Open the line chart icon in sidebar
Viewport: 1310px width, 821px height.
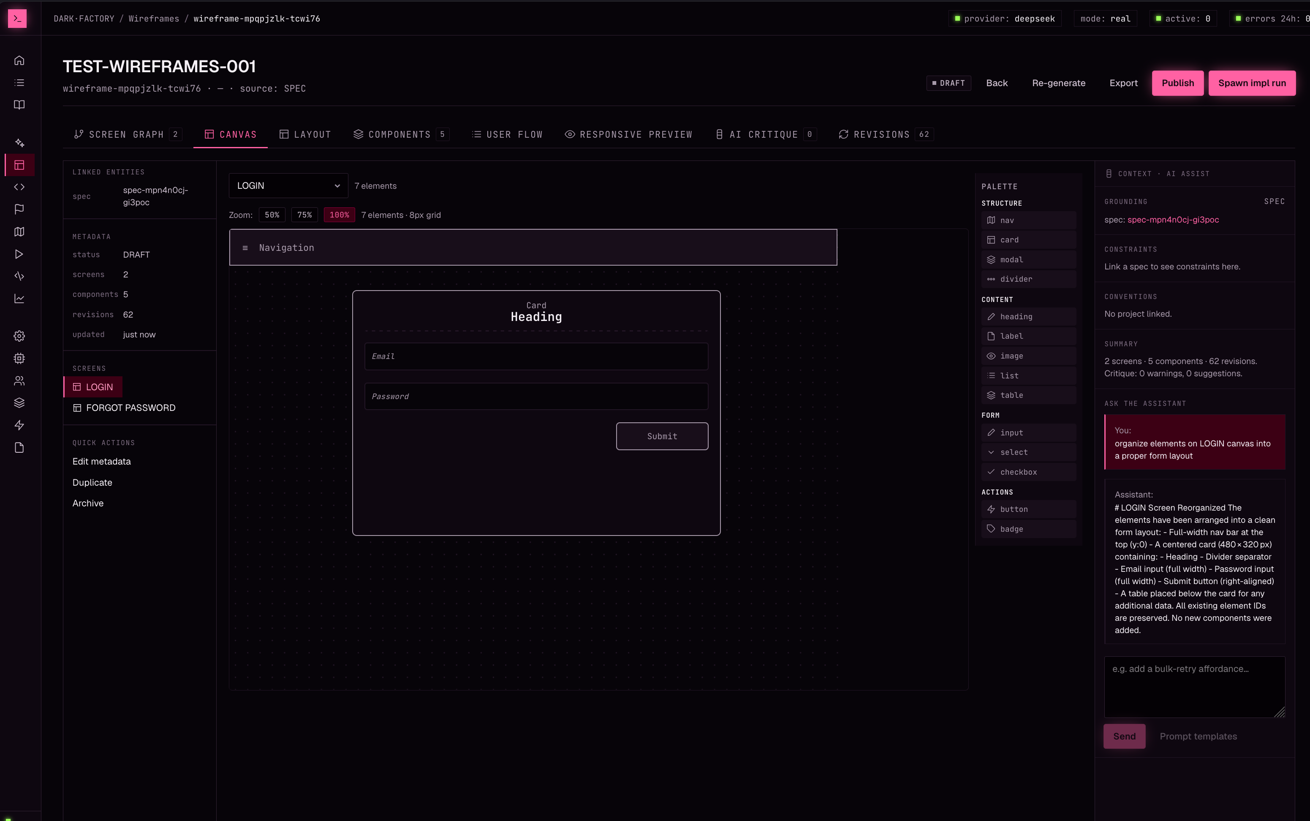click(x=19, y=299)
